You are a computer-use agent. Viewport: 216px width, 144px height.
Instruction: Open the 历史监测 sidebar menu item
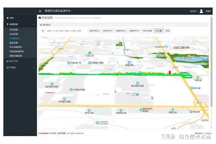tap(13, 34)
